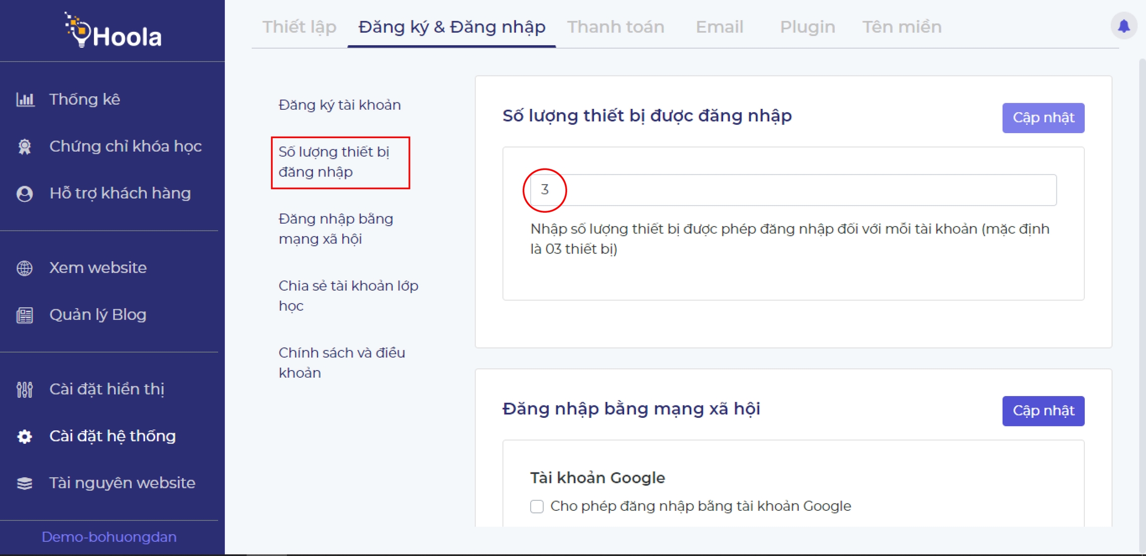Enable login with Google account checkbox
Image resolution: width=1146 pixels, height=556 pixels.
click(x=537, y=506)
